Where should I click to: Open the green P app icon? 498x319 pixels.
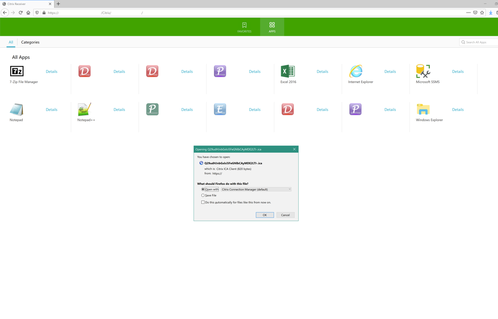tap(152, 110)
